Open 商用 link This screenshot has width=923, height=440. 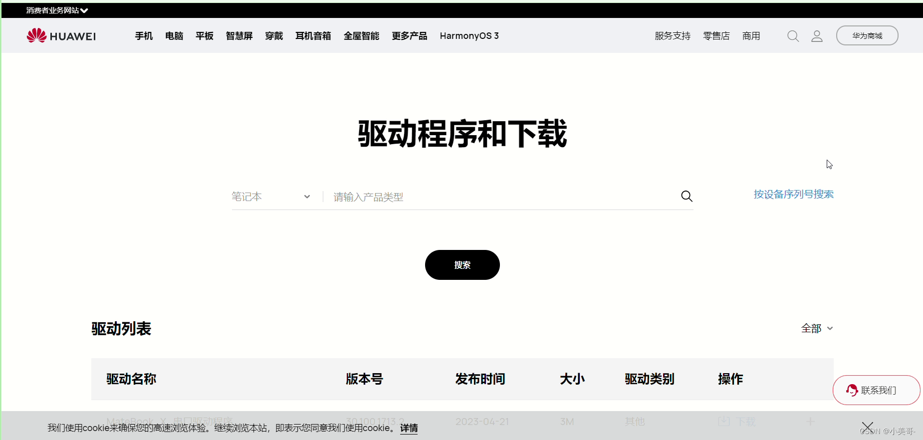(x=751, y=36)
